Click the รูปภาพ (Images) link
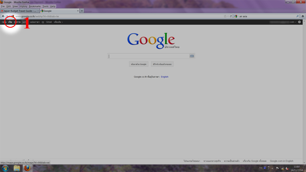 pos(17,22)
